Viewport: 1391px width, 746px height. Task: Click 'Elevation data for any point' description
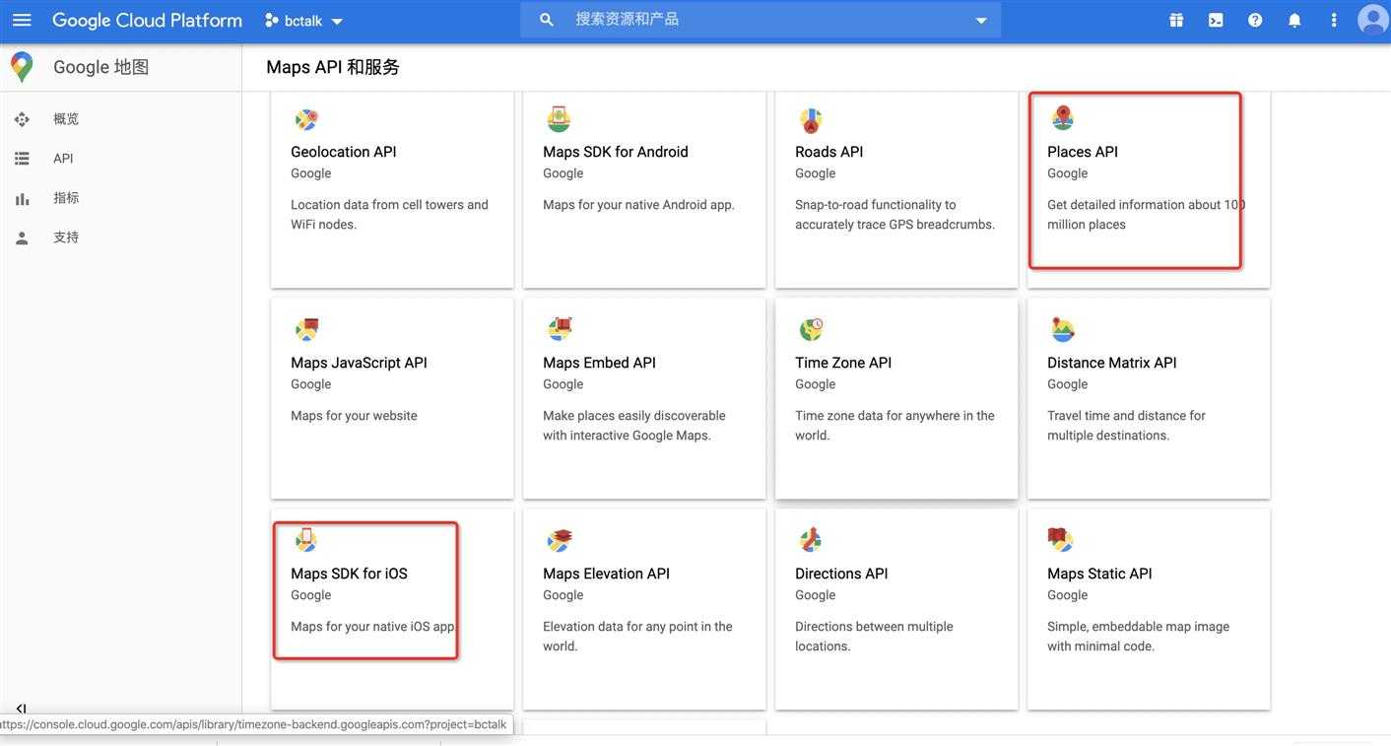pyautogui.click(x=637, y=637)
